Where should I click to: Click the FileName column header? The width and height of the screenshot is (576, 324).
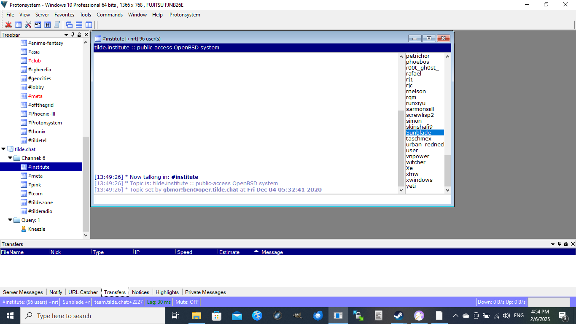(x=24, y=252)
